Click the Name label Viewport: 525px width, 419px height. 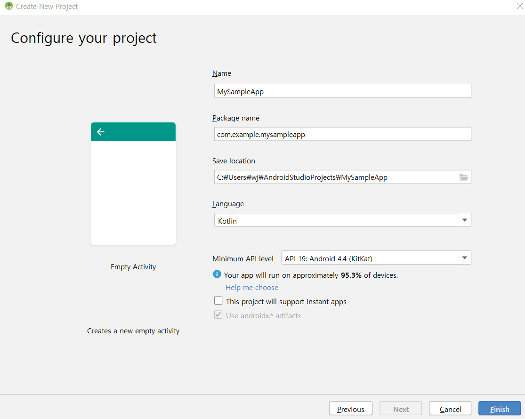tap(222, 73)
